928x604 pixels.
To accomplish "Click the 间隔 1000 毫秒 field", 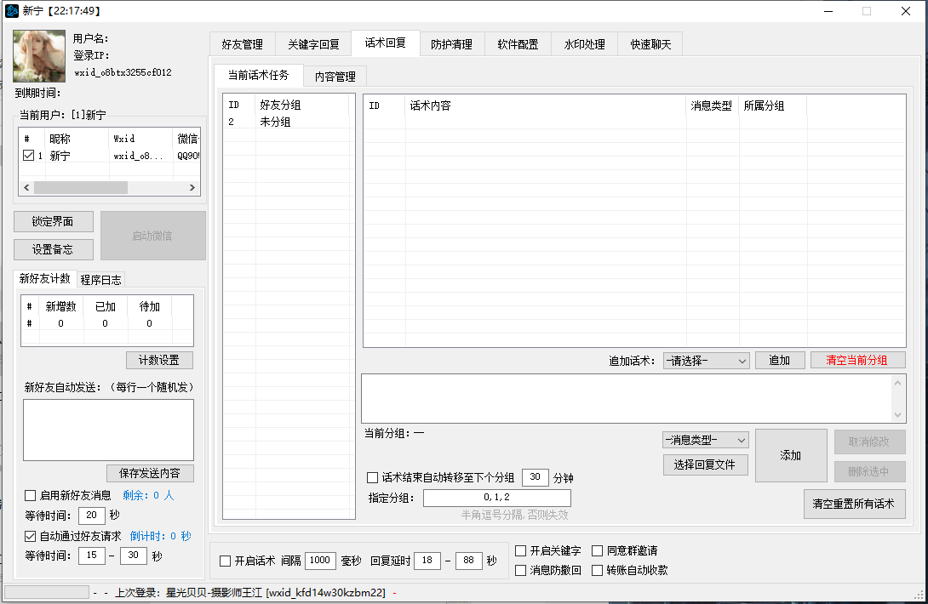I will coord(320,561).
